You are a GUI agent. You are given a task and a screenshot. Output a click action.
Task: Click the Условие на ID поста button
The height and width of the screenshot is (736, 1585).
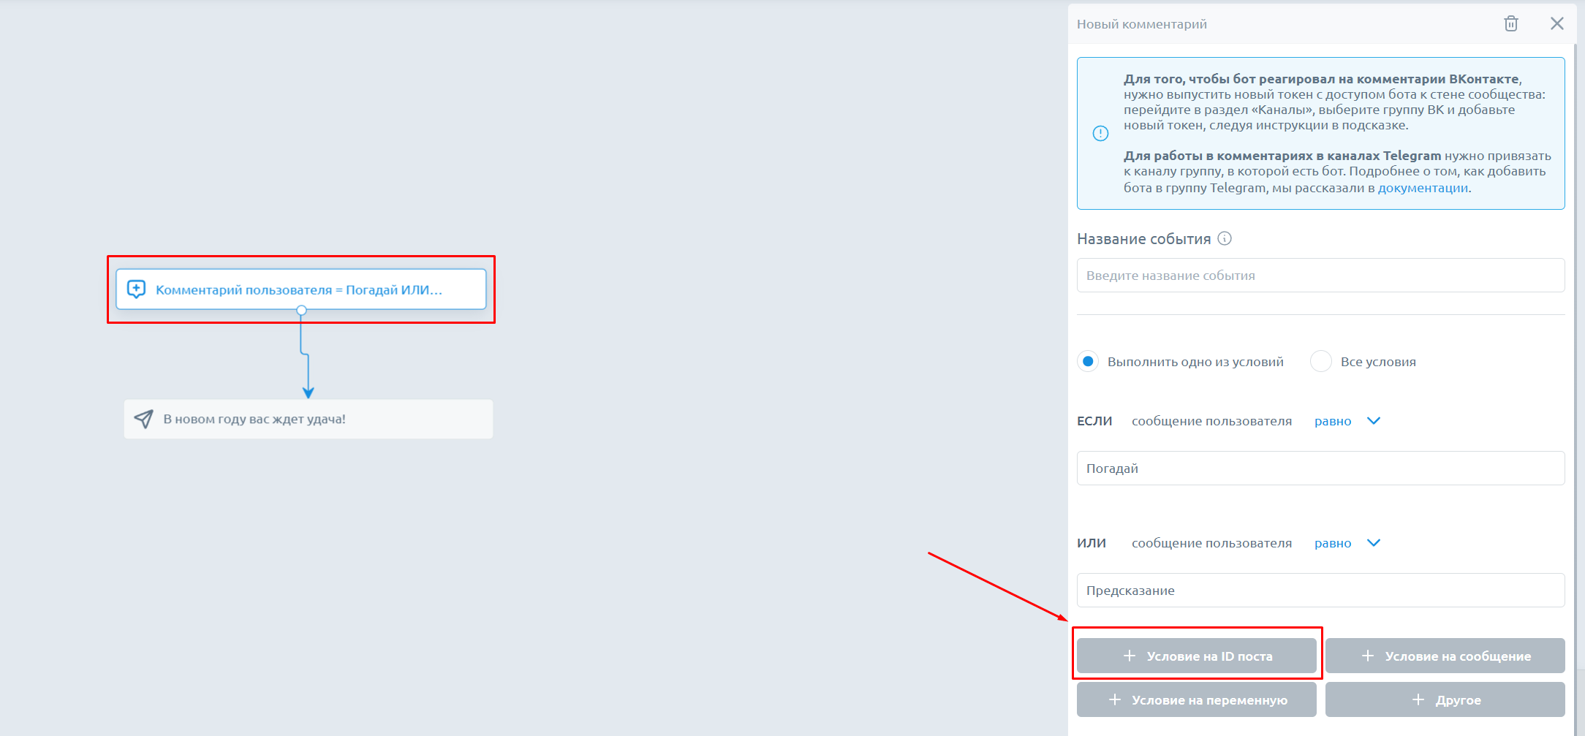click(x=1196, y=656)
